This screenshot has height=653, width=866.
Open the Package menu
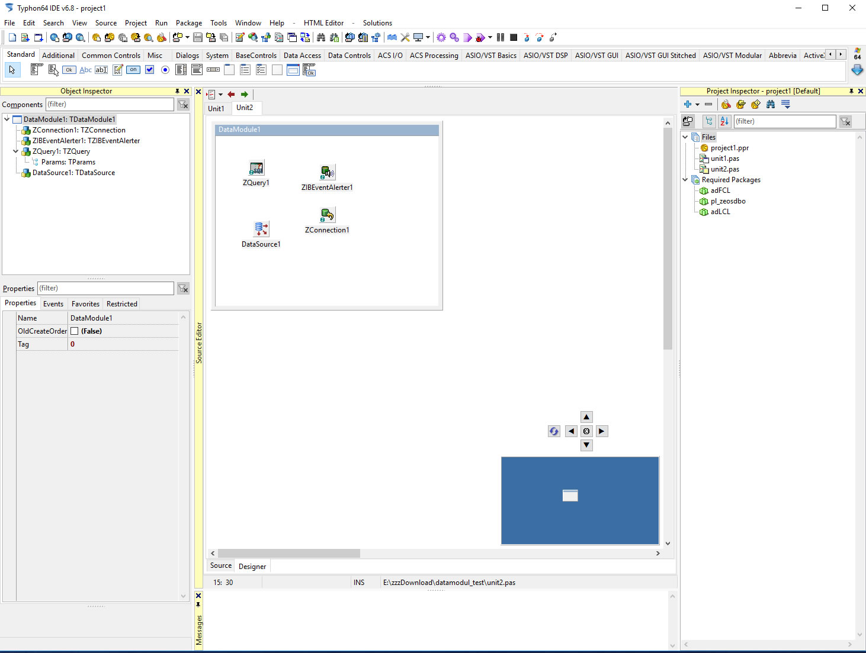(189, 23)
